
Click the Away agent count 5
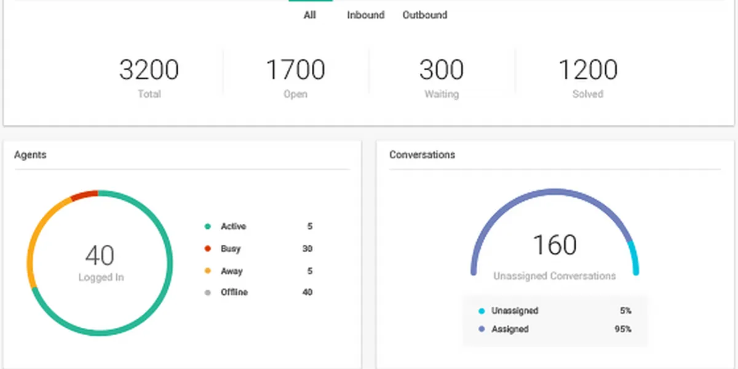click(x=310, y=271)
